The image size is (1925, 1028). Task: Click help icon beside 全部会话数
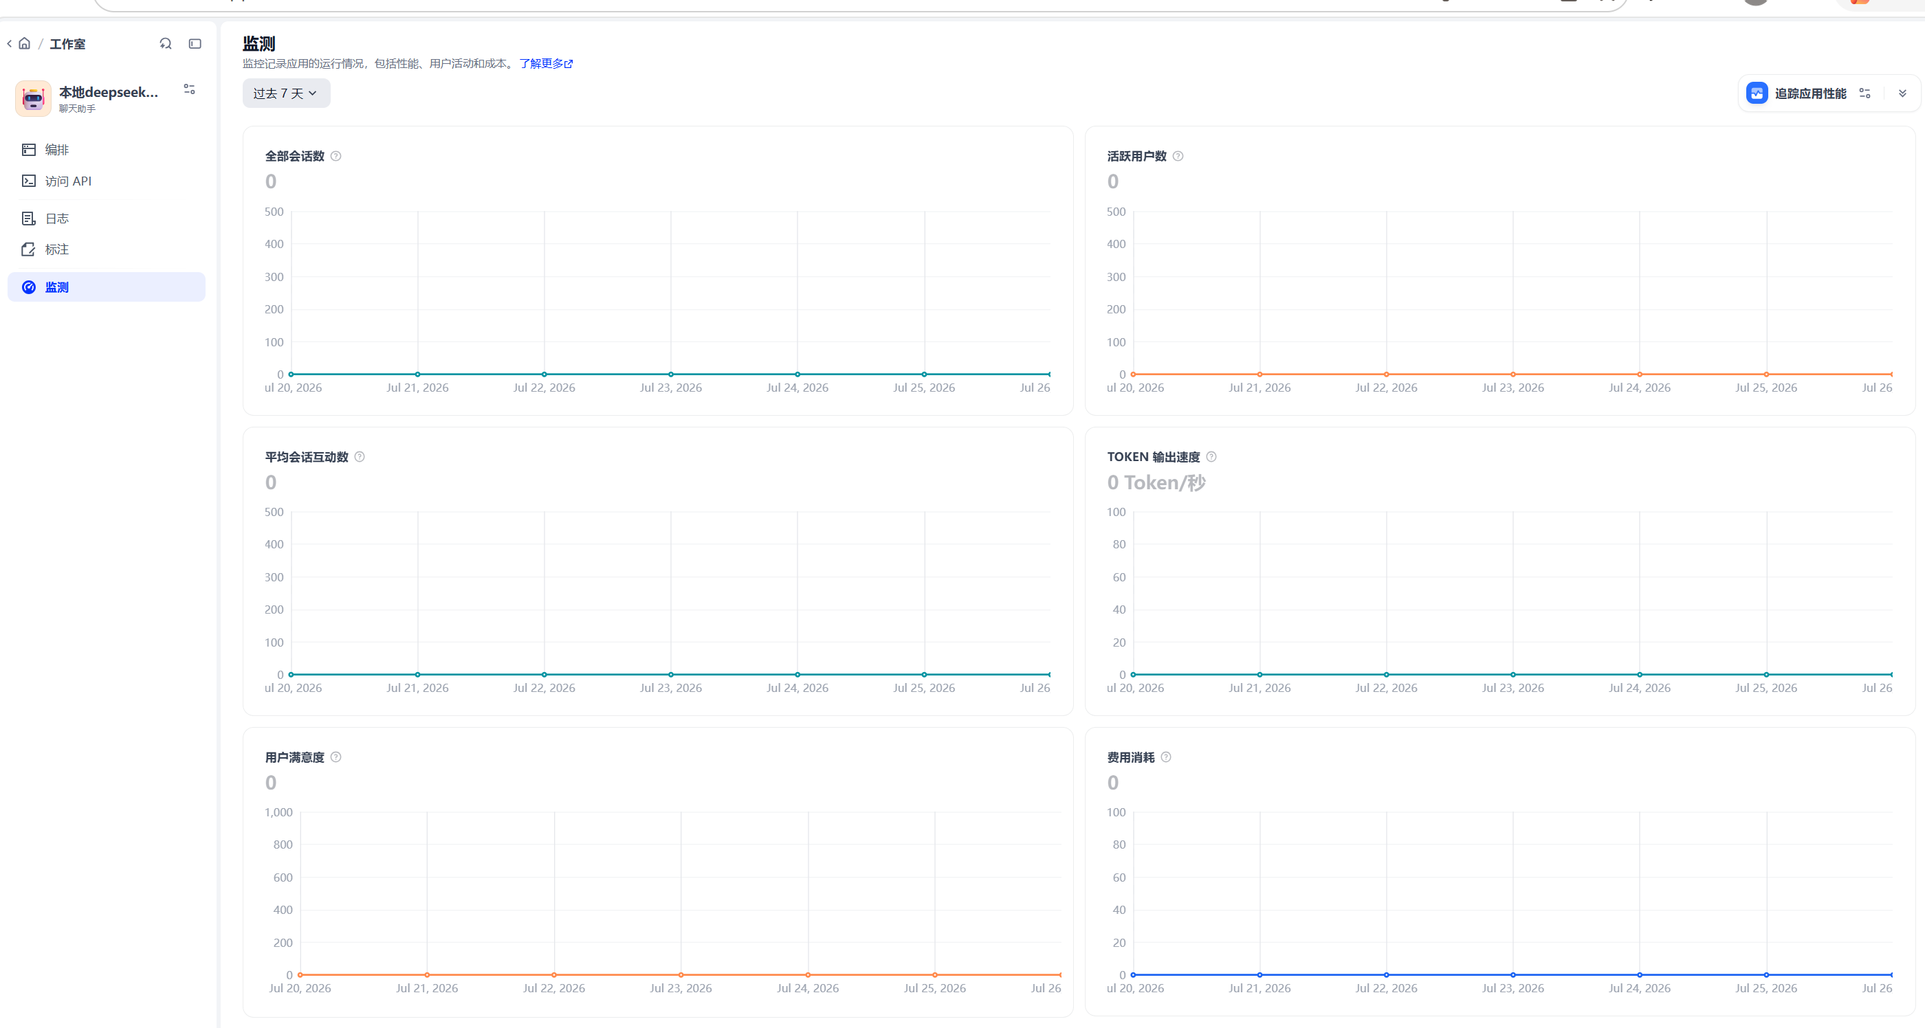335,156
